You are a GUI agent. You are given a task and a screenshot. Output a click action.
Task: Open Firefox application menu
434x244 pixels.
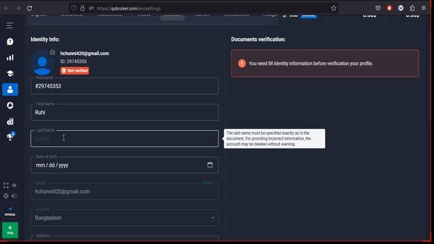coord(423,8)
